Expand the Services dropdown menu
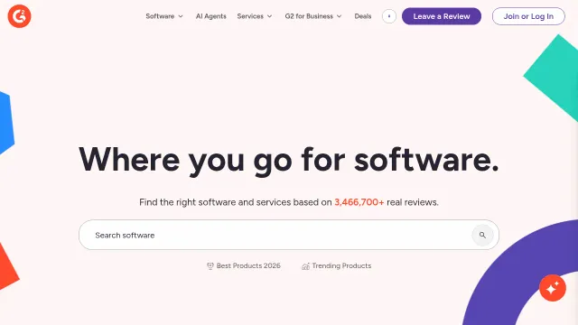Image resolution: width=578 pixels, height=325 pixels. (x=255, y=16)
